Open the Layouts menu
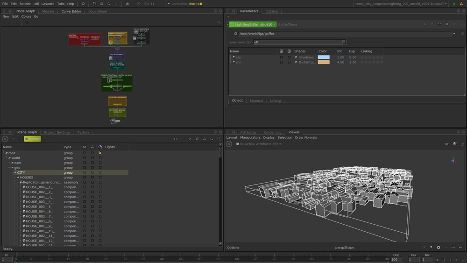467x263 pixels. [x=48, y=4]
